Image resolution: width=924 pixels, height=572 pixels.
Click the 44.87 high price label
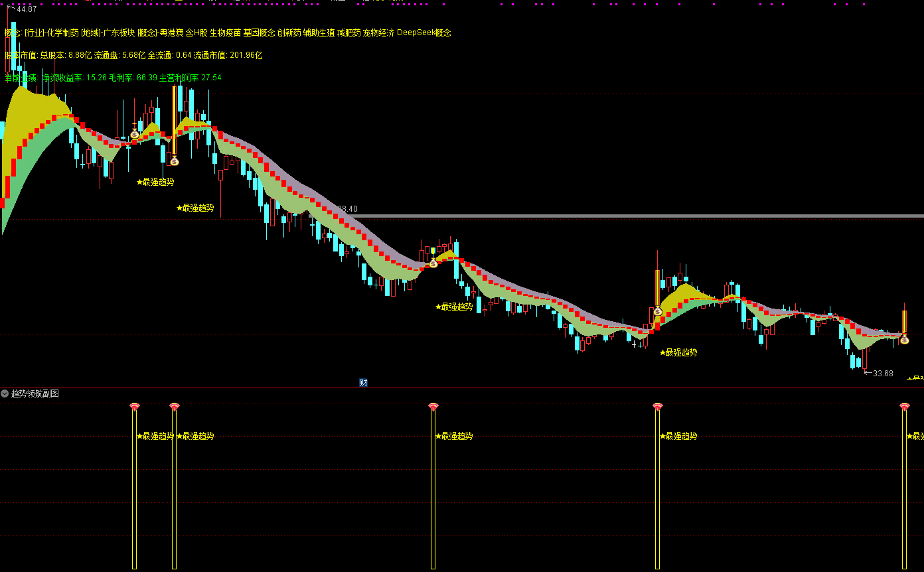(27, 9)
